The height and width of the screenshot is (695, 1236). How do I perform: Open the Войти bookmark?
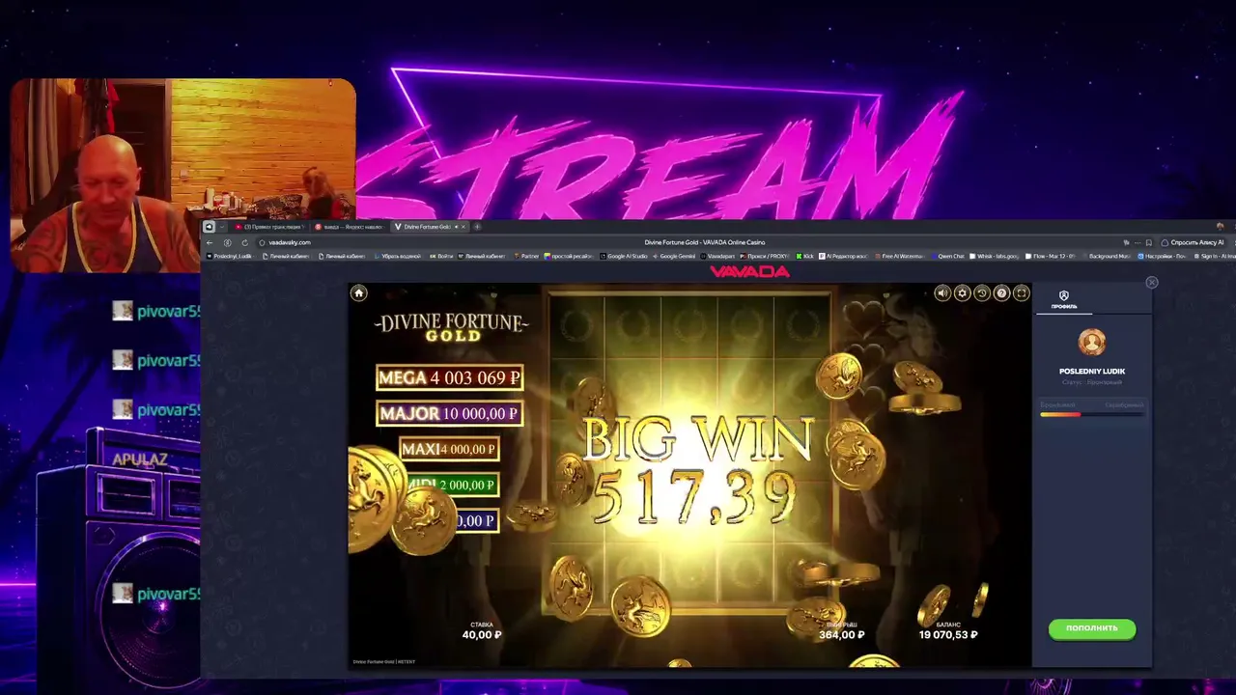441,256
